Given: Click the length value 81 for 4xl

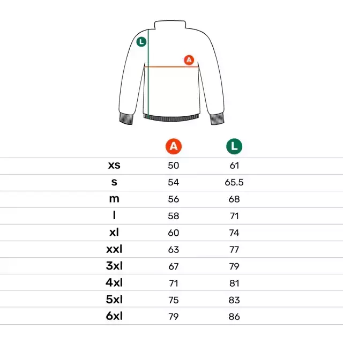Looking at the screenshot, I should [x=234, y=284].
